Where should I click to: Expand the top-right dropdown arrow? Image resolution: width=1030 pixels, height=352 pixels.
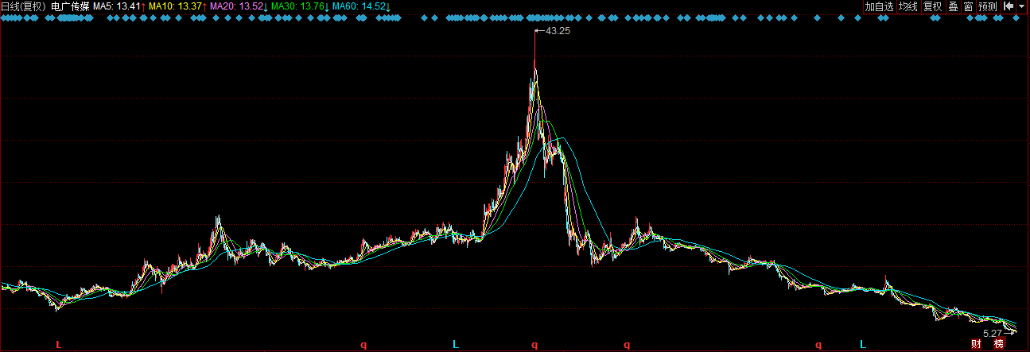[x=1022, y=6]
